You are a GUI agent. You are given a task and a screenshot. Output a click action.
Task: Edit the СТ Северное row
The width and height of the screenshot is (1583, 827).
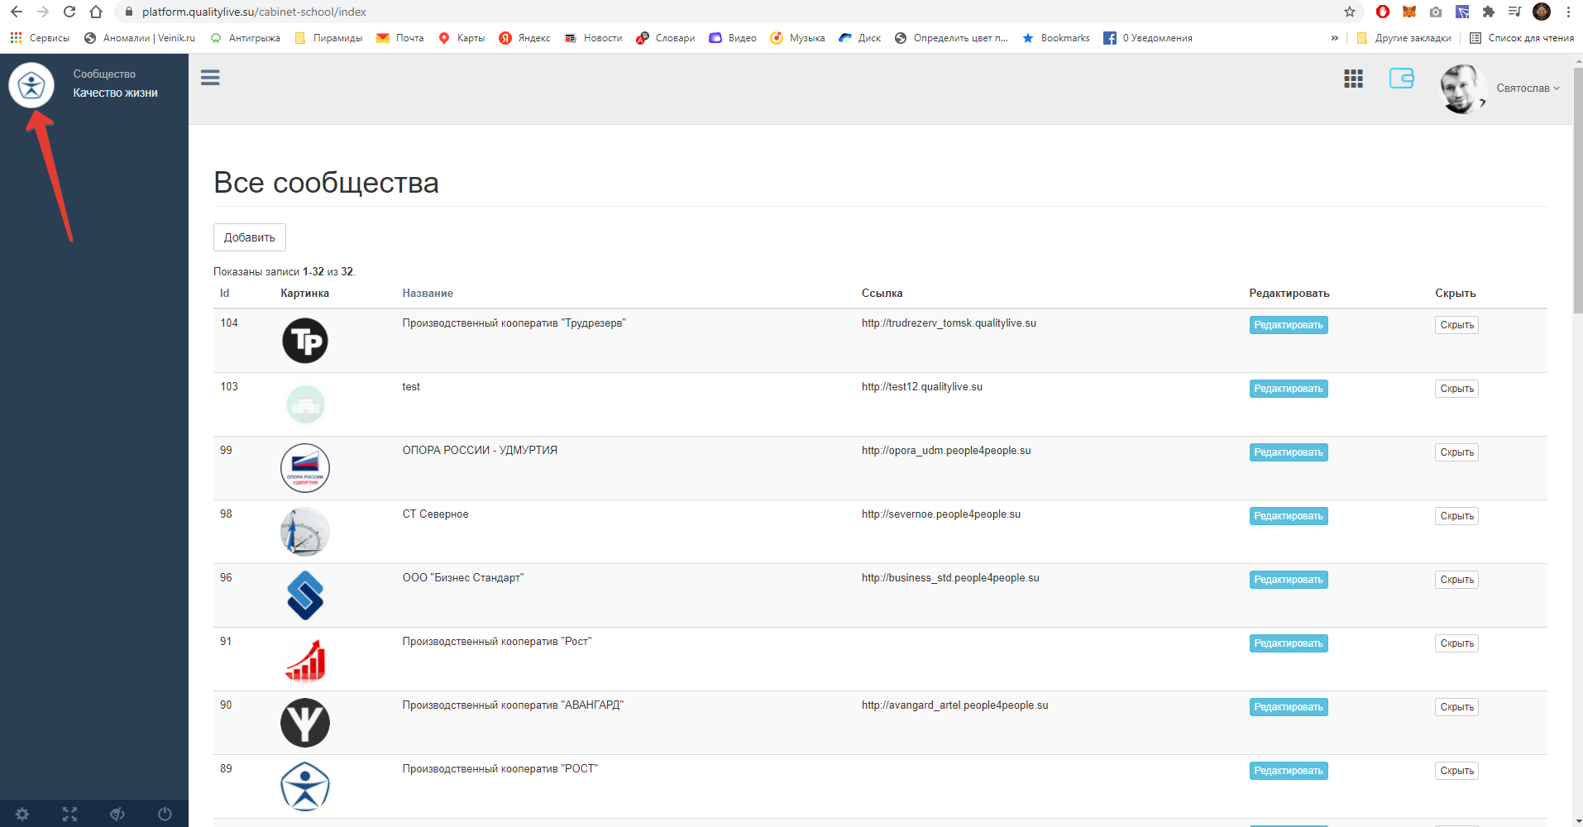[1289, 516]
